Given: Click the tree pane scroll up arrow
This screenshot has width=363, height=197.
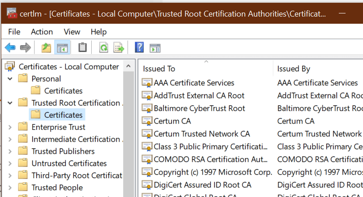Looking at the screenshot, I should 128,67.
